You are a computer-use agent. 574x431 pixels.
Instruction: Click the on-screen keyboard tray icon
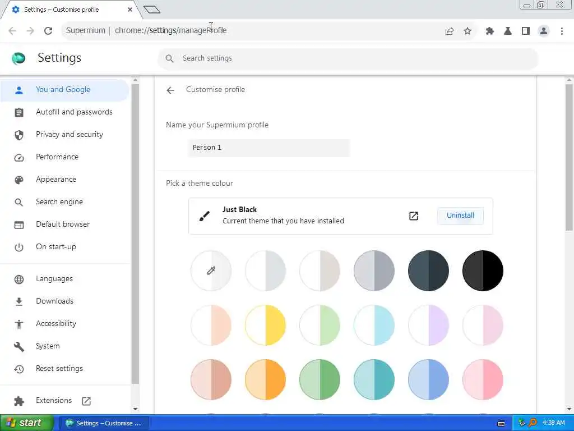coord(501,423)
